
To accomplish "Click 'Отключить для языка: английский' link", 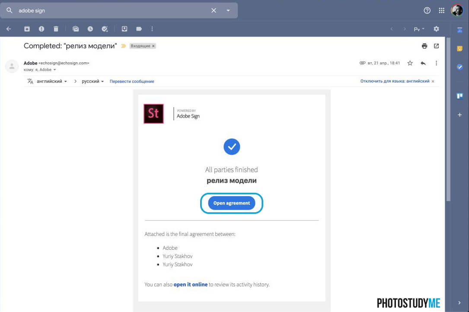I will pos(395,81).
